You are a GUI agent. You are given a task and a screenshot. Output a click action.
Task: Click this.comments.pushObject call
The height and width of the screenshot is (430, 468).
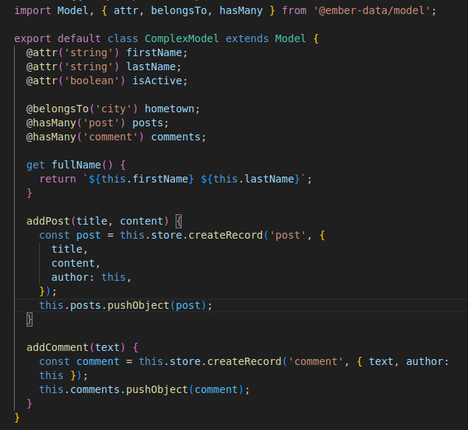coord(145,389)
